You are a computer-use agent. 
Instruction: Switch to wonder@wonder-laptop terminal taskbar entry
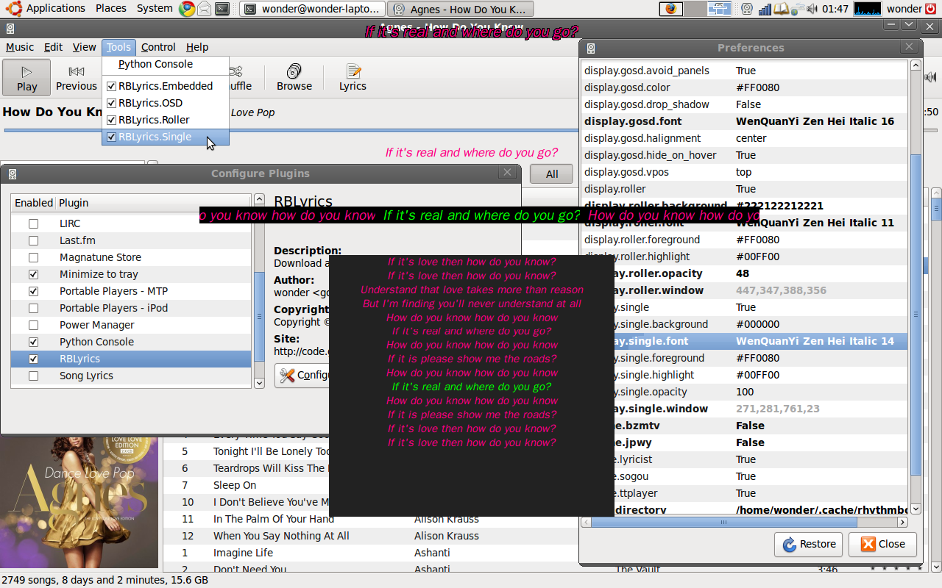pyautogui.click(x=312, y=10)
